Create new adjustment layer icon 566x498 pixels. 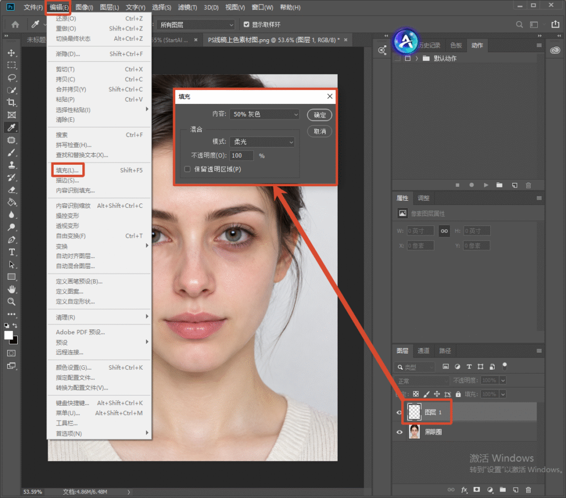pos(490,490)
